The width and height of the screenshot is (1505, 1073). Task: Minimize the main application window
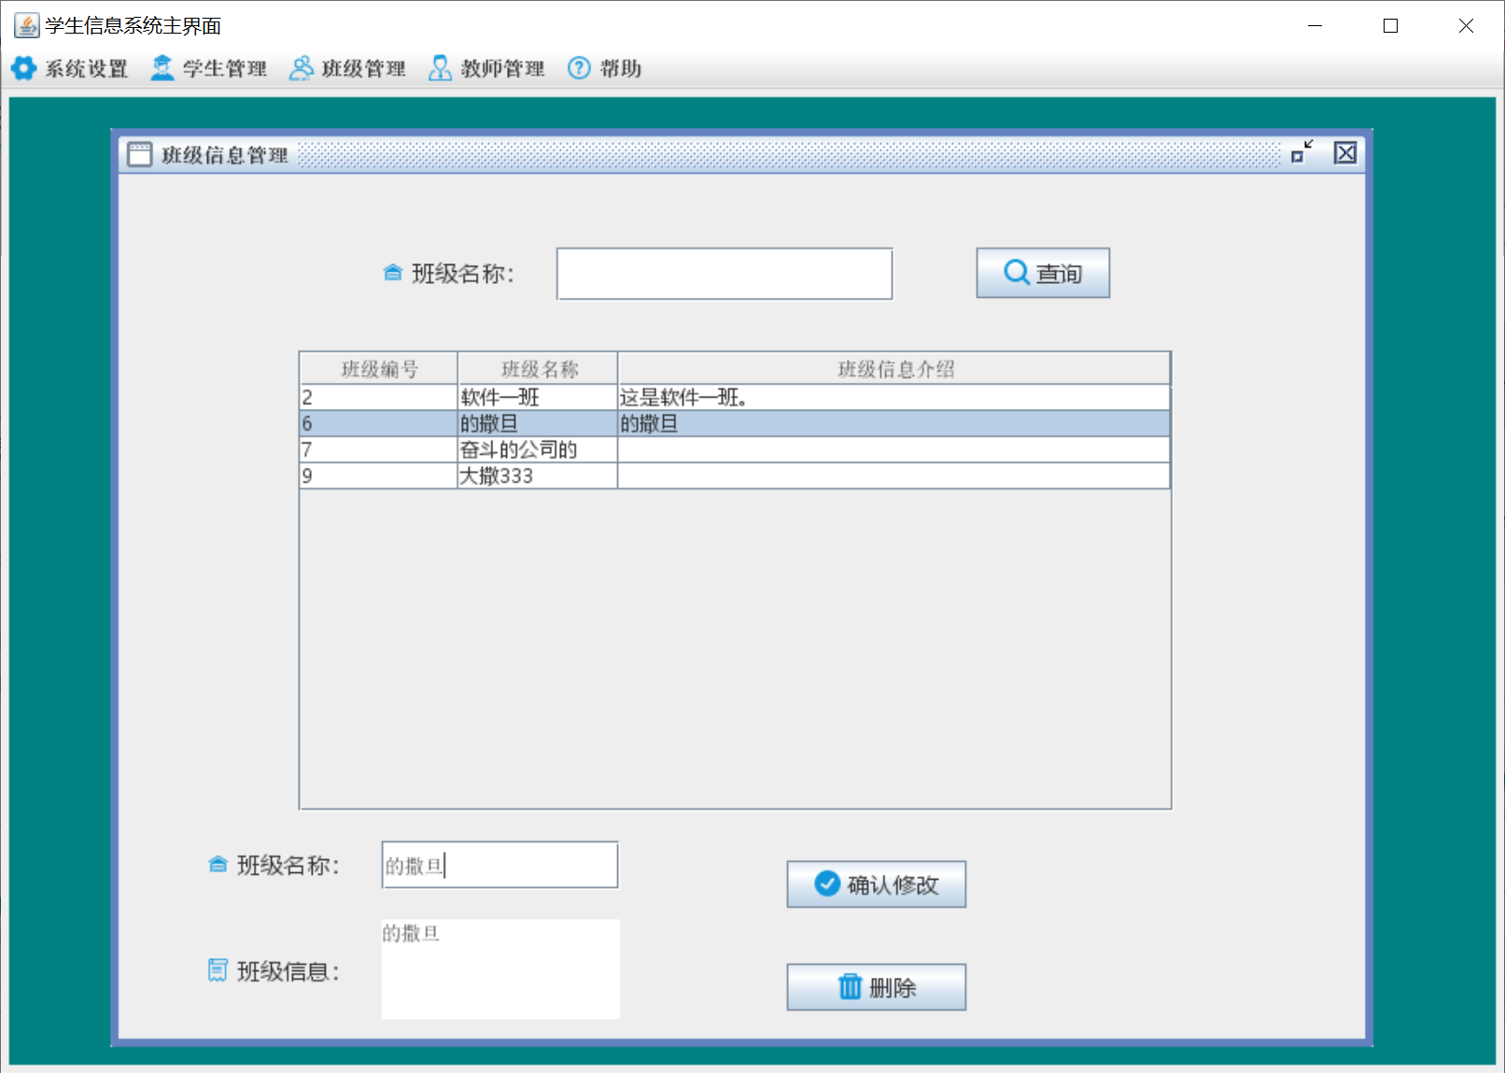pyautogui.click(x=1315, y=26)
